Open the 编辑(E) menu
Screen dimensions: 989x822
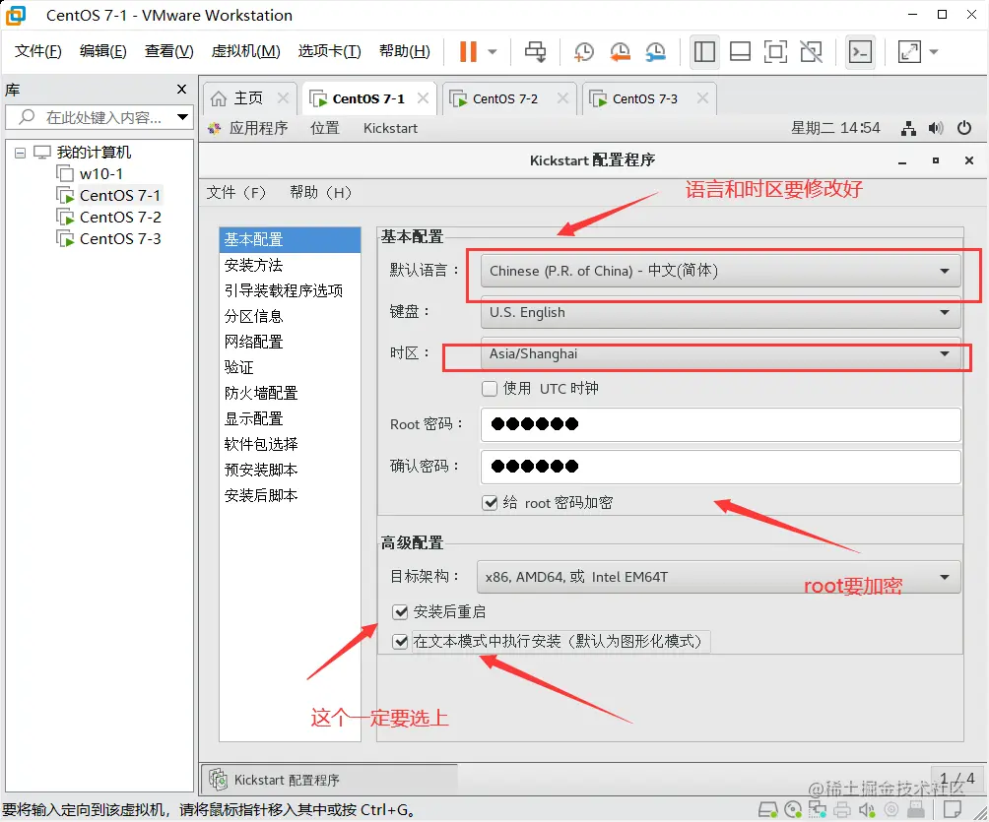[102, 51]
